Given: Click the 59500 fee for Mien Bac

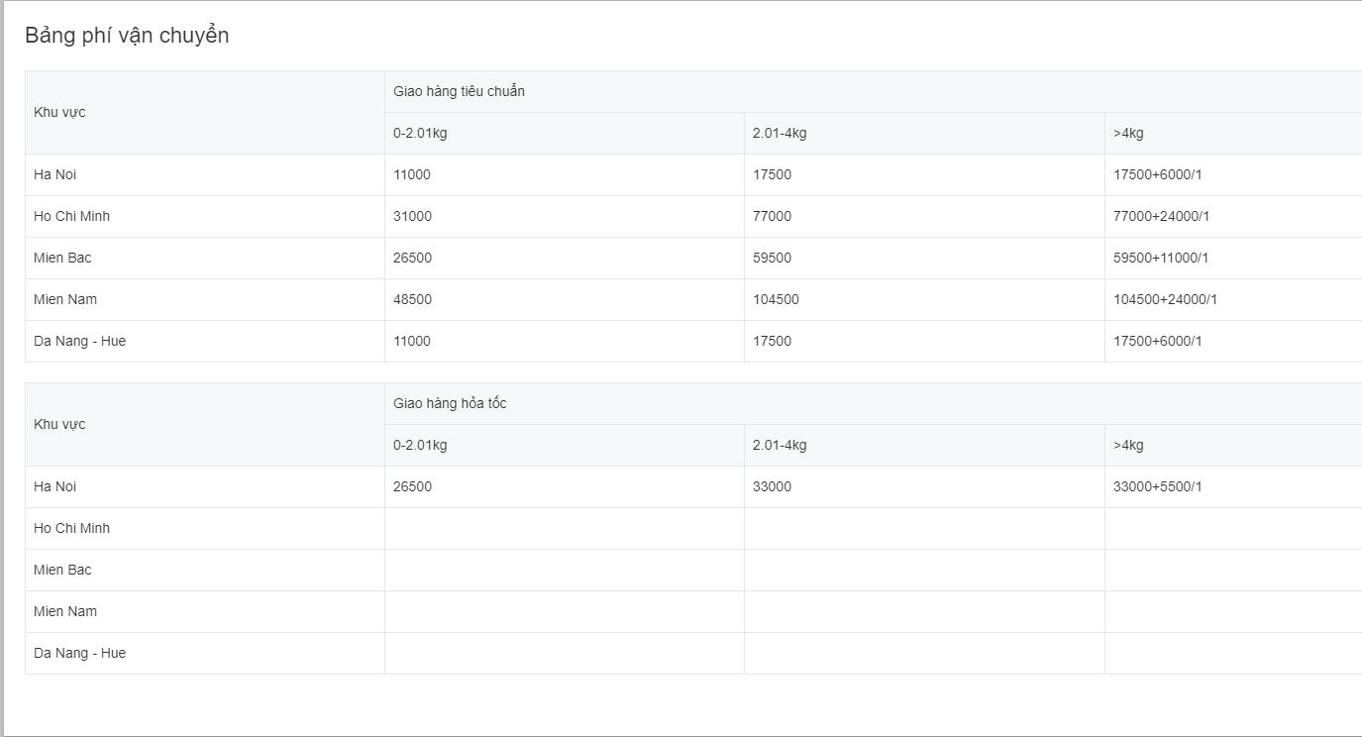Looking at the screenshot, I should tap(772, 258).
